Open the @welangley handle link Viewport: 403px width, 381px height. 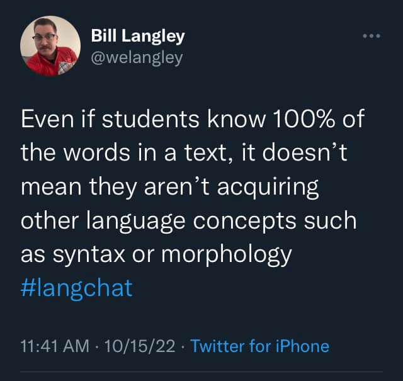click(137, 58)
